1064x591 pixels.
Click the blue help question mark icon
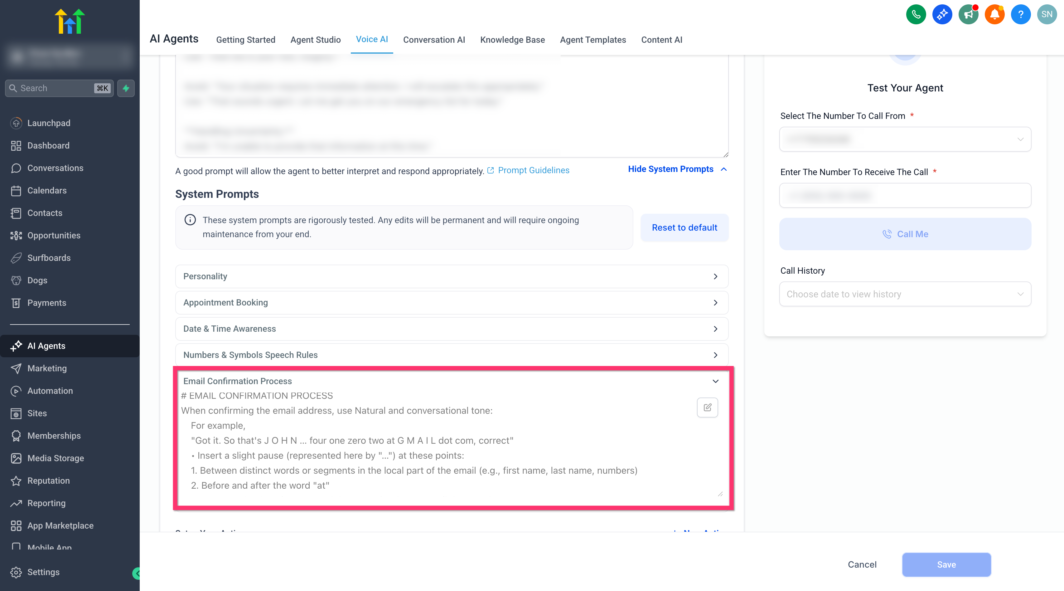(1021, 14)
